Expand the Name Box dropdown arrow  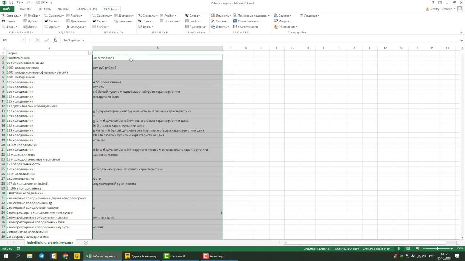[x=23, y=40]
